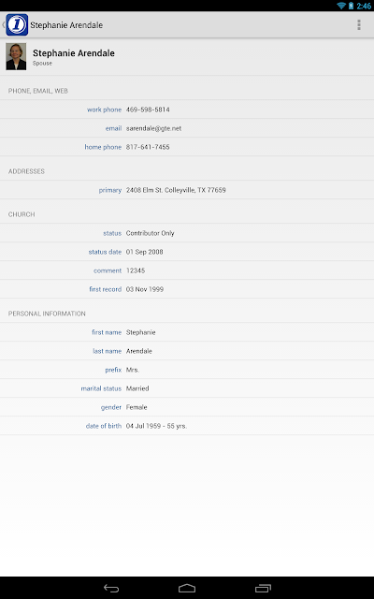Open Stephanie Arendale's profile photo

pos(16,56)
